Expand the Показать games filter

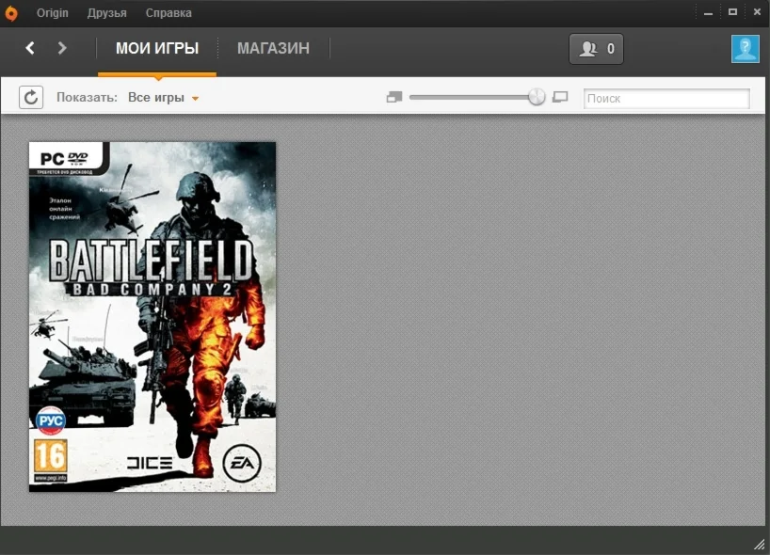point(85,97)
